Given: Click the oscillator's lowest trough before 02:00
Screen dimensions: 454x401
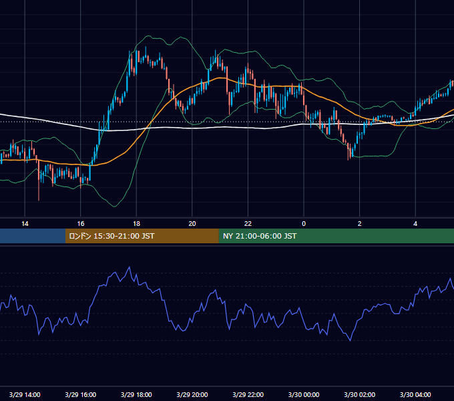Looking at the screenshot, I should coord(351,340).
